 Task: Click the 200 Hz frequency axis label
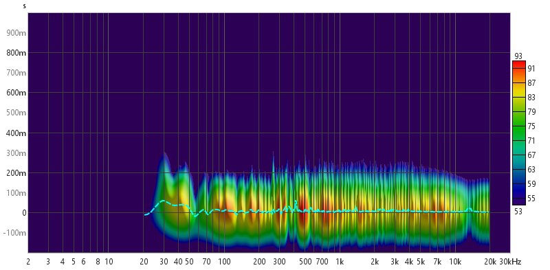(259, 262)
